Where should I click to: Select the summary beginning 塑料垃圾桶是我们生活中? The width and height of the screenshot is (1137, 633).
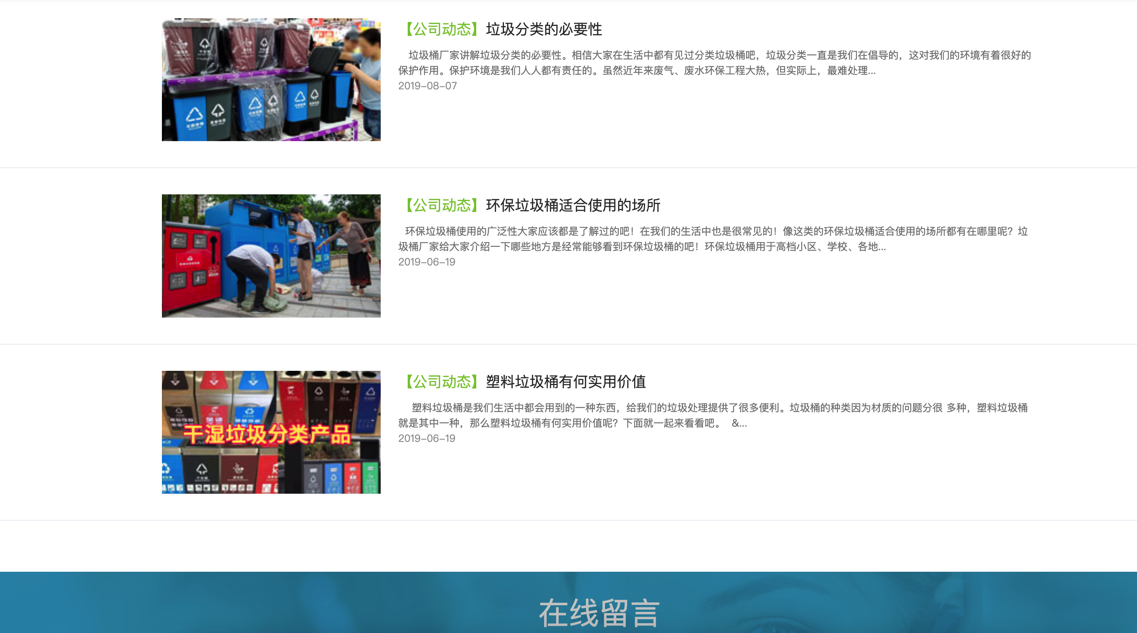(x=713, y=415)
